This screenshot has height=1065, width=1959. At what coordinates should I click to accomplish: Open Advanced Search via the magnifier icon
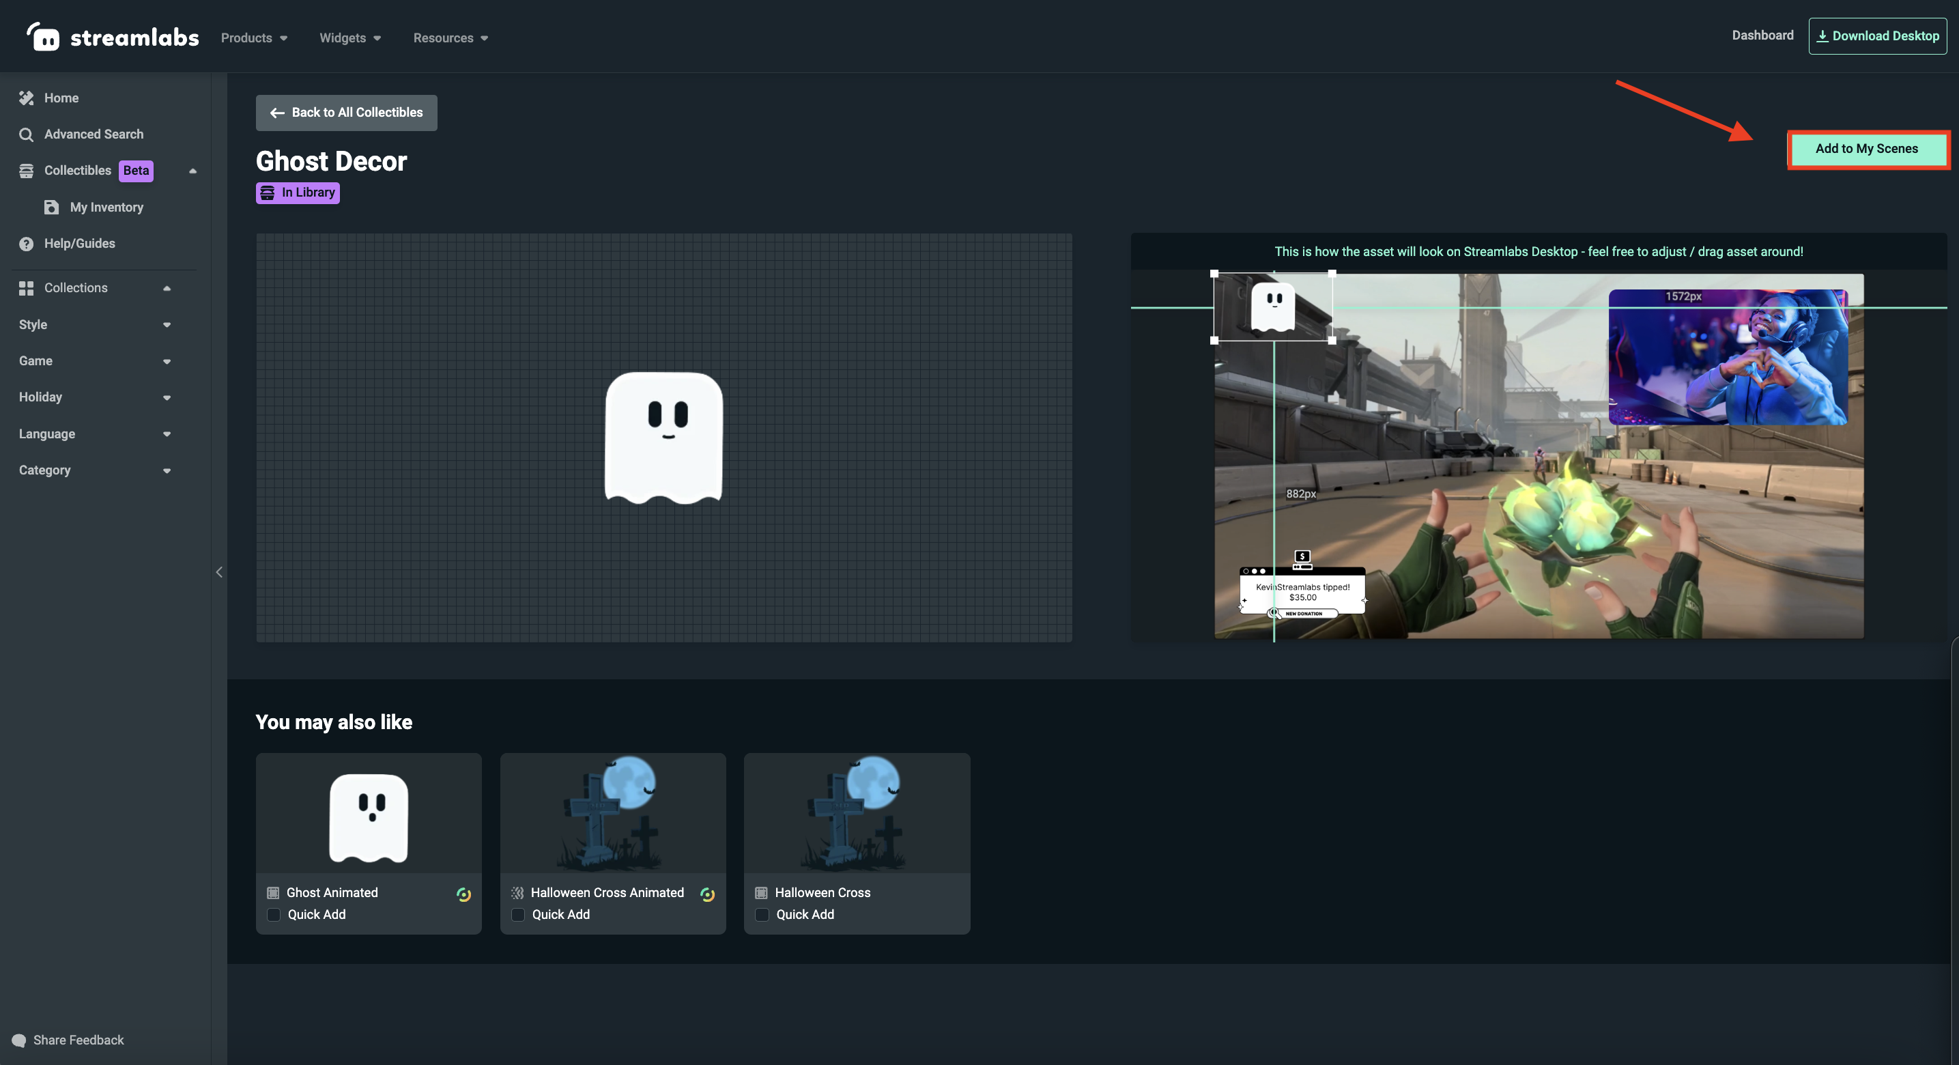26,134
